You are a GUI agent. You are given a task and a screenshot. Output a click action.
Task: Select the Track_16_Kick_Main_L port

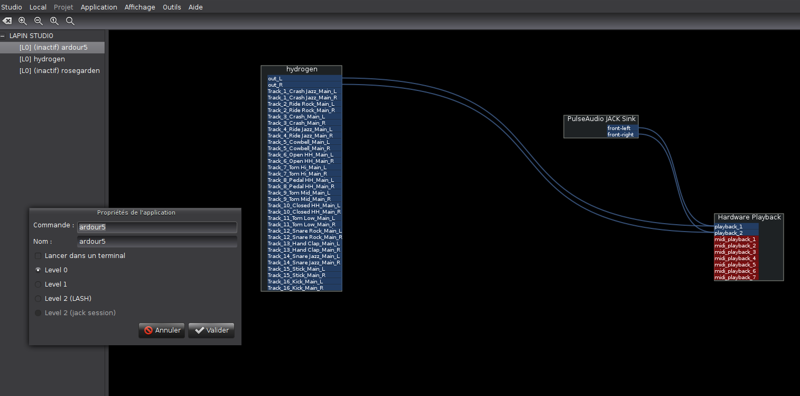(304, 282)
